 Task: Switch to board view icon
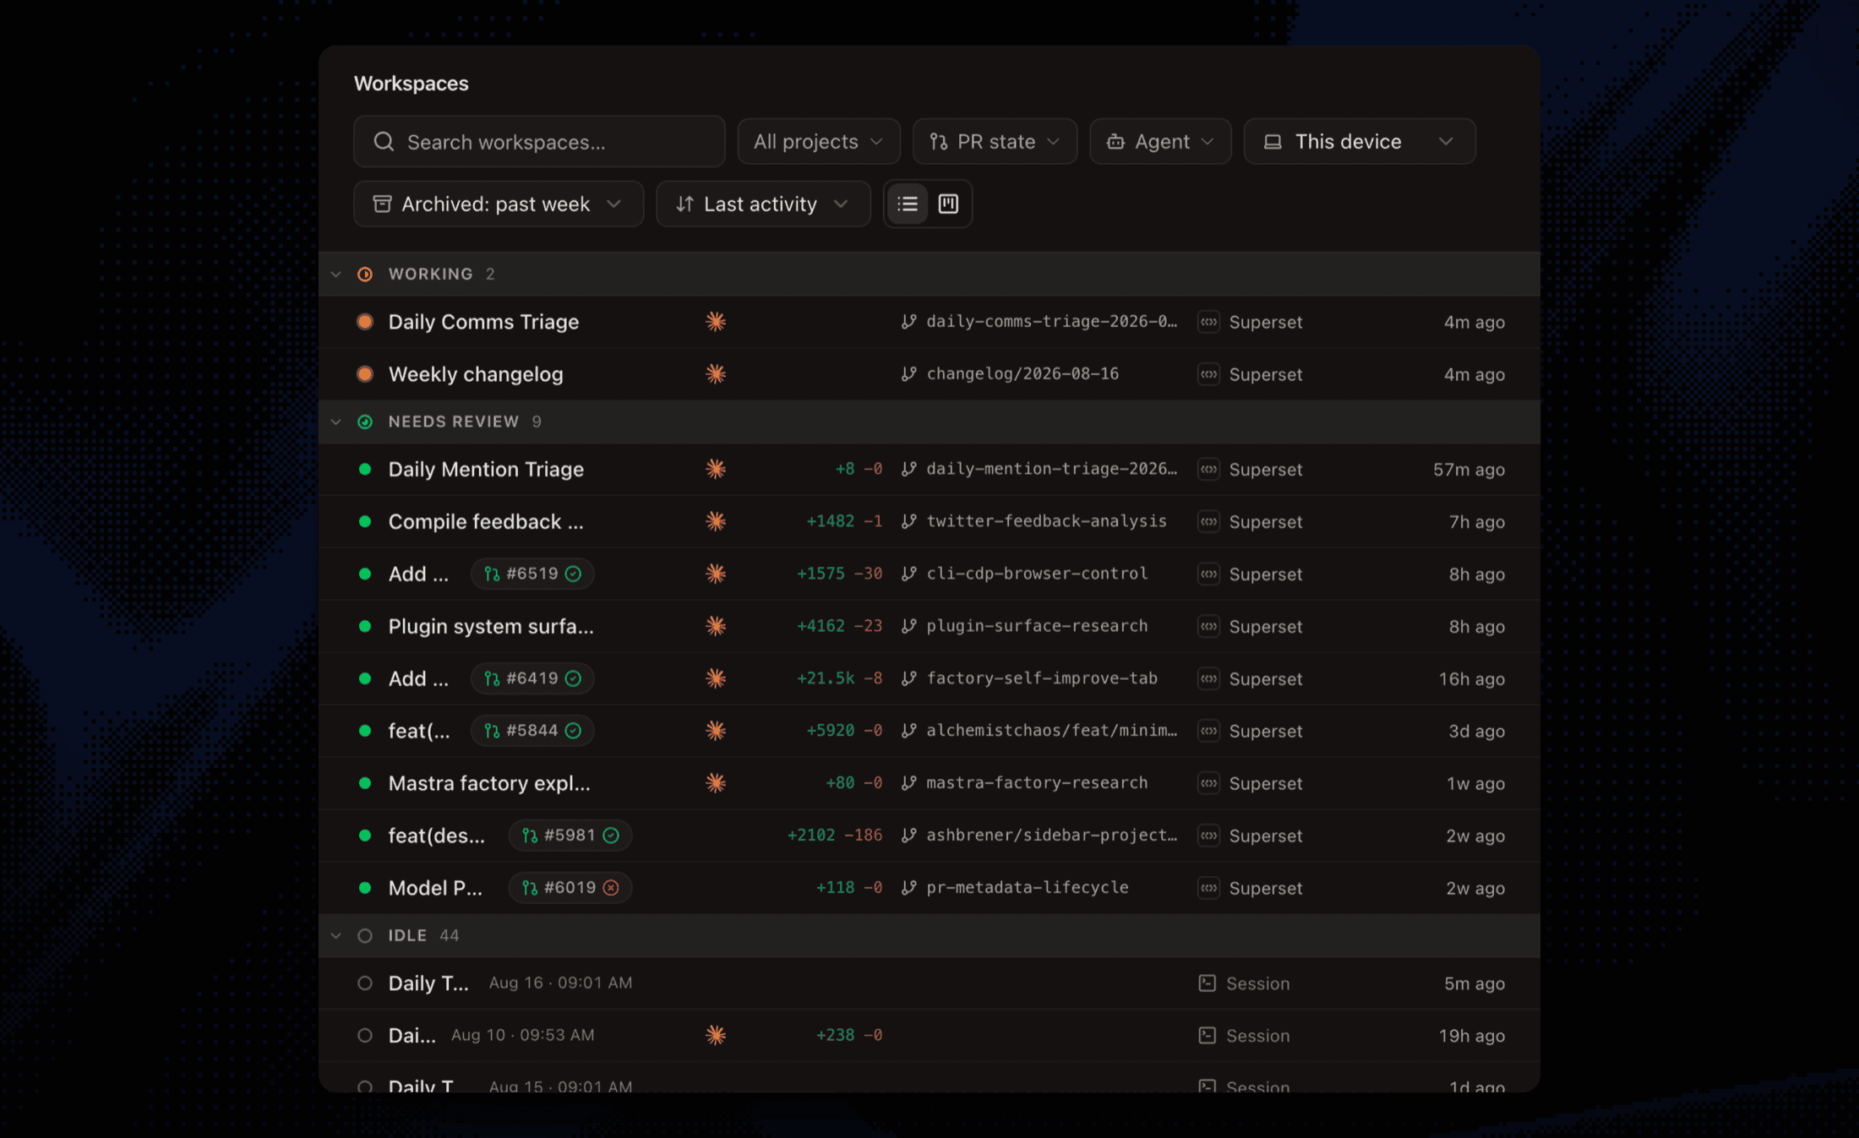click(x=948, y=204)
